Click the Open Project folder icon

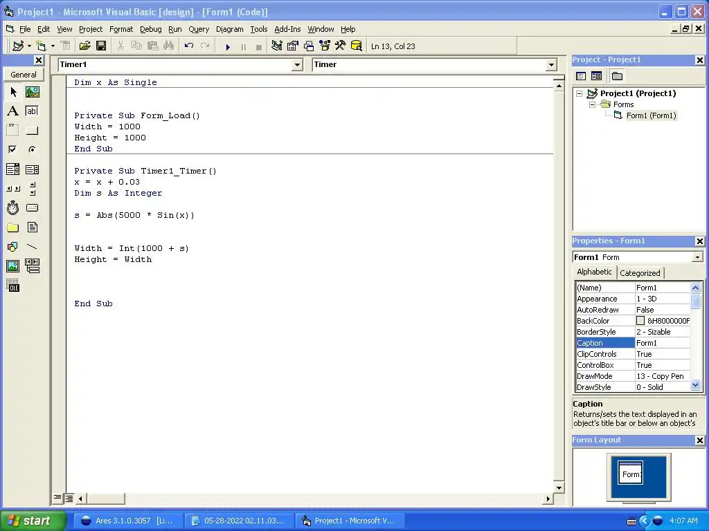point(84,46)
